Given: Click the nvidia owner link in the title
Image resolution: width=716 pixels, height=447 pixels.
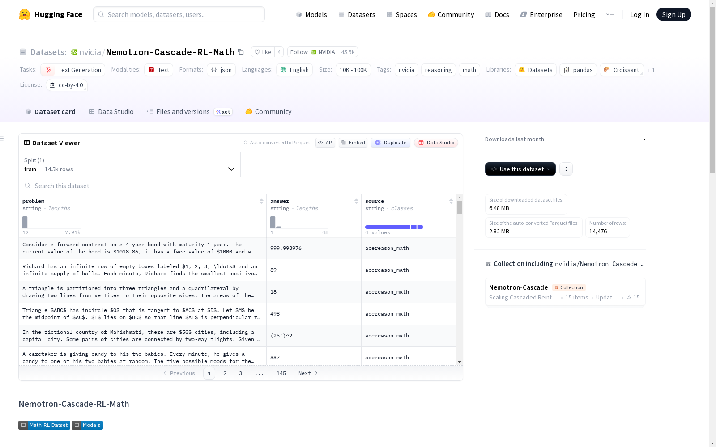Looking at the screenshot, I should point(90,52).
